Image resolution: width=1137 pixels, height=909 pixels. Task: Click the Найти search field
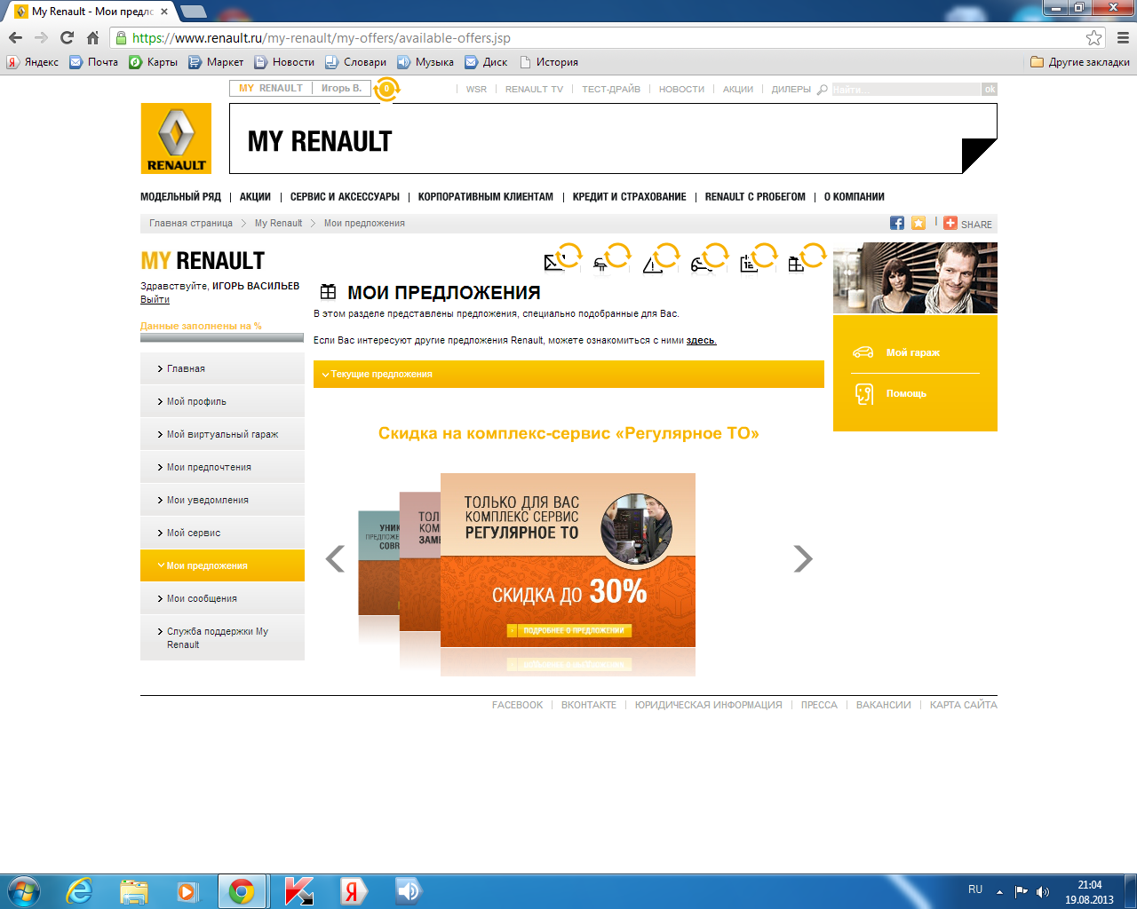pyautogui.click(x=906, y=90)
